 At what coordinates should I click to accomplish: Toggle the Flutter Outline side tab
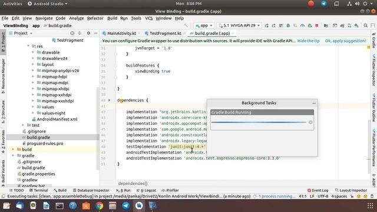click(x=374, y=107)
